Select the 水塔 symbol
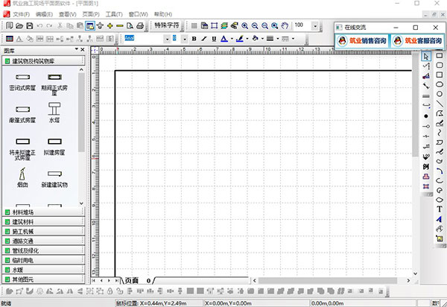This screenshot has height=307, width=447. (54, 113)
